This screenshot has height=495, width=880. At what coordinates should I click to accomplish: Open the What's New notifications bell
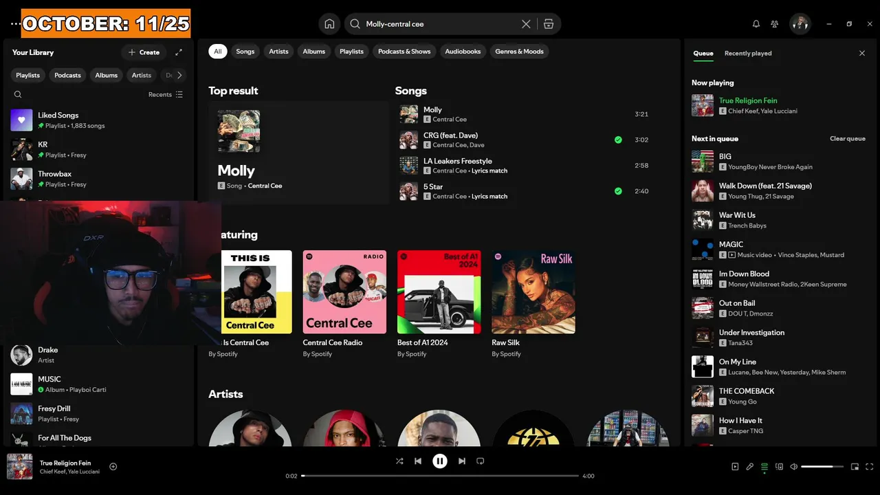(756, 24)
